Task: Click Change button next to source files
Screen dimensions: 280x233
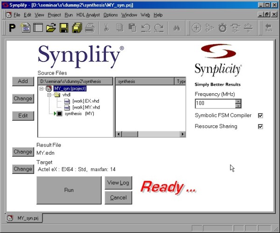Action: pyautogui.click(x=23, y=99)
